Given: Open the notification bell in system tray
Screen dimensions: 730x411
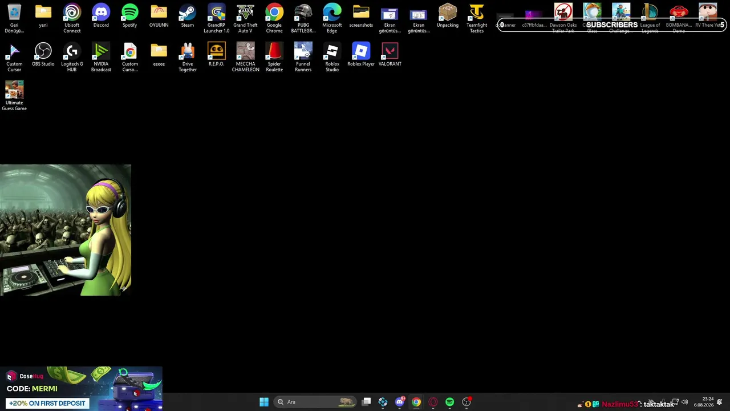Looking at the screenshot, I should tap(720, 402).
